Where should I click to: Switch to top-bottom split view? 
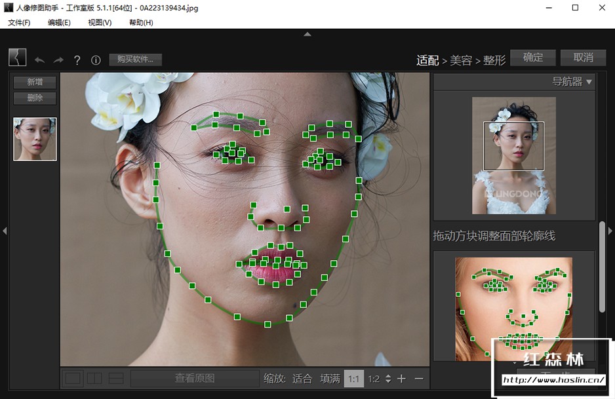pyautogui.click(x=115, y=379)
